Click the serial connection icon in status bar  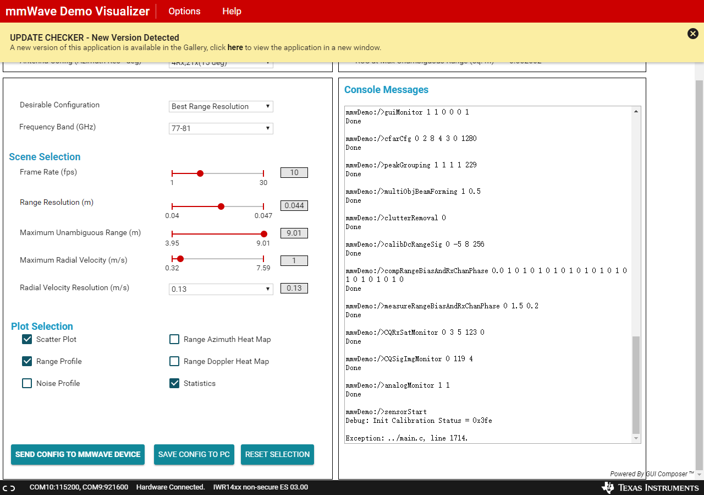click(9, 487)
